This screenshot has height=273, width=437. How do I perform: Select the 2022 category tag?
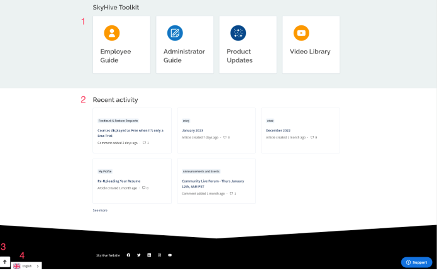point(270,121)
